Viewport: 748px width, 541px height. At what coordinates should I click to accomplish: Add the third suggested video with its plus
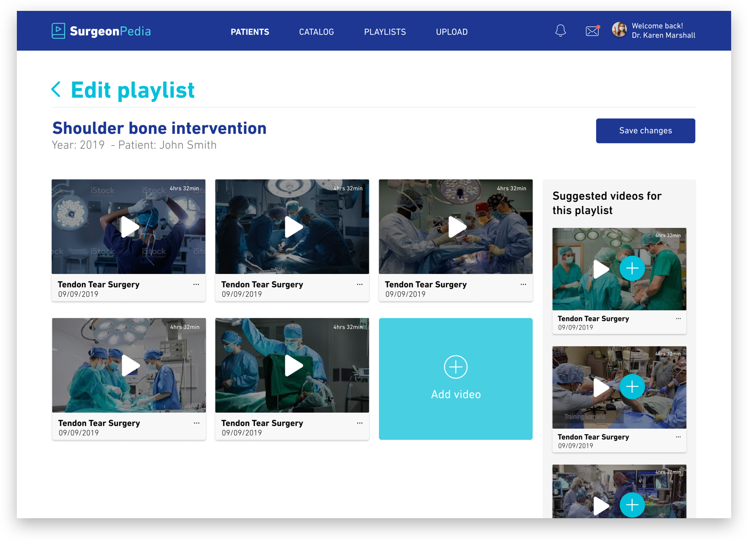[x=632, y=505]
